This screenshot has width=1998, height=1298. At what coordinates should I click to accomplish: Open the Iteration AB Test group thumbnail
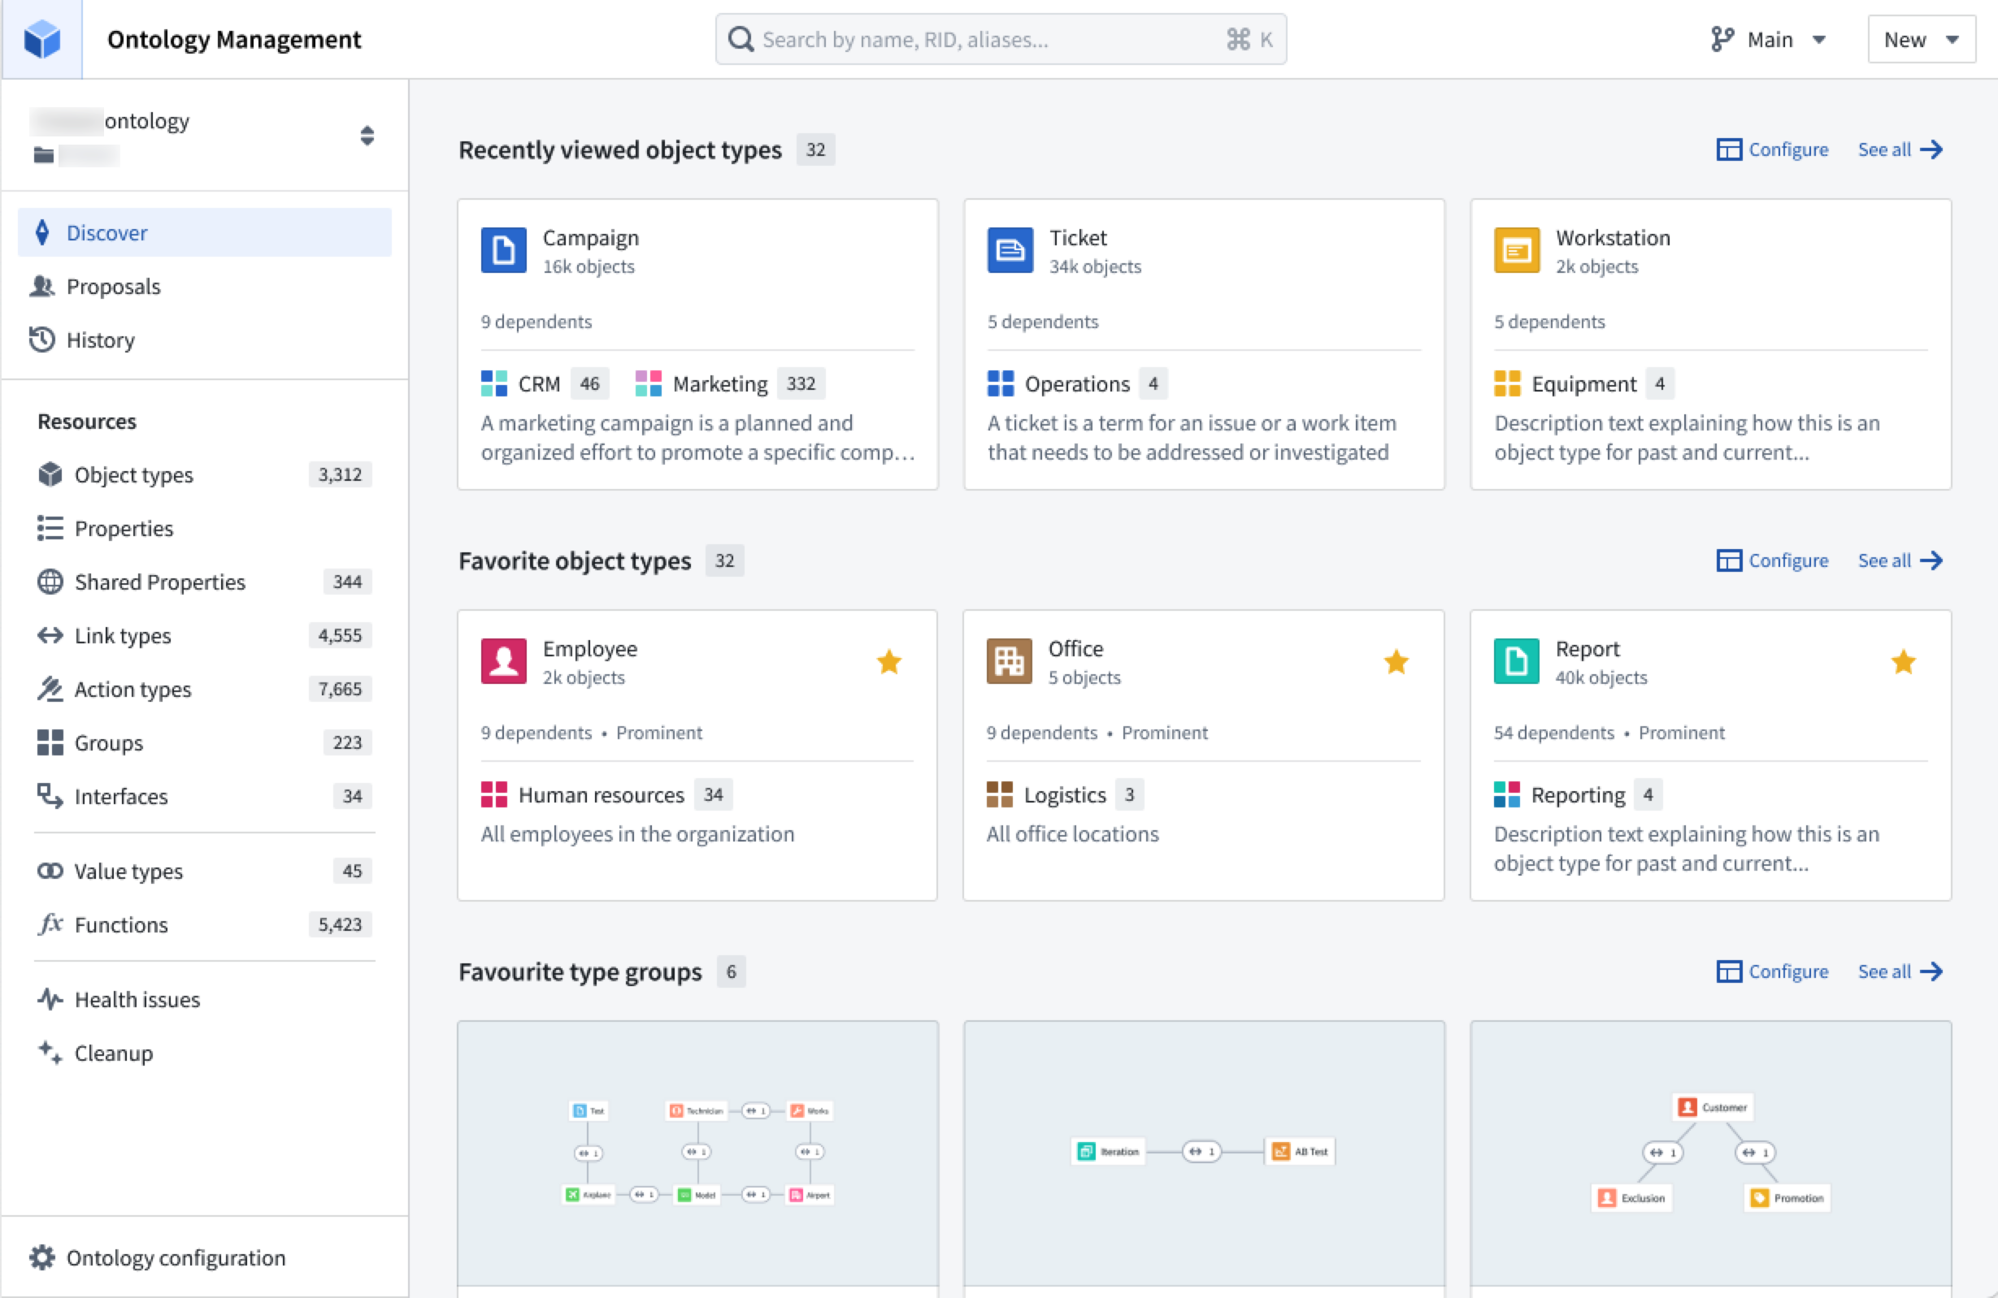(x=1204, y=1153)
